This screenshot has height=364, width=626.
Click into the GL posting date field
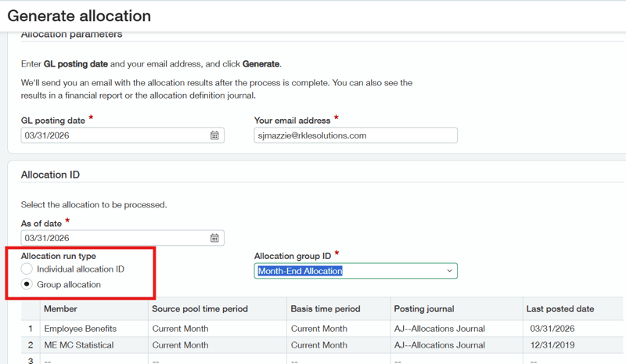click(x=113, y=135)
